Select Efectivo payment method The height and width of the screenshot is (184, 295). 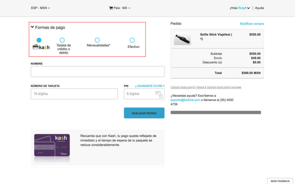132,40
